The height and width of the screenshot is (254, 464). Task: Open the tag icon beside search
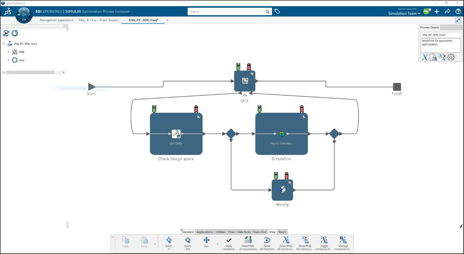point(277,12)
